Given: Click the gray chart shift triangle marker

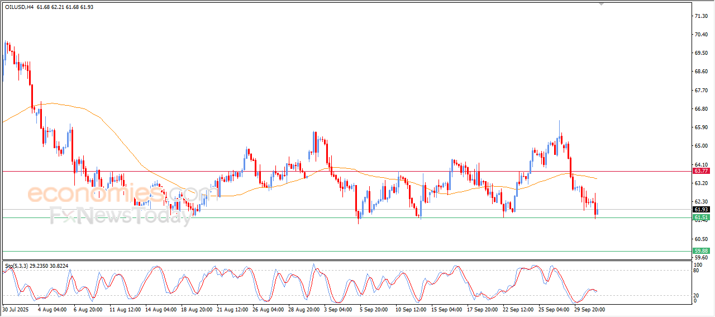Looking at the screenshot, I should point(601,3).
